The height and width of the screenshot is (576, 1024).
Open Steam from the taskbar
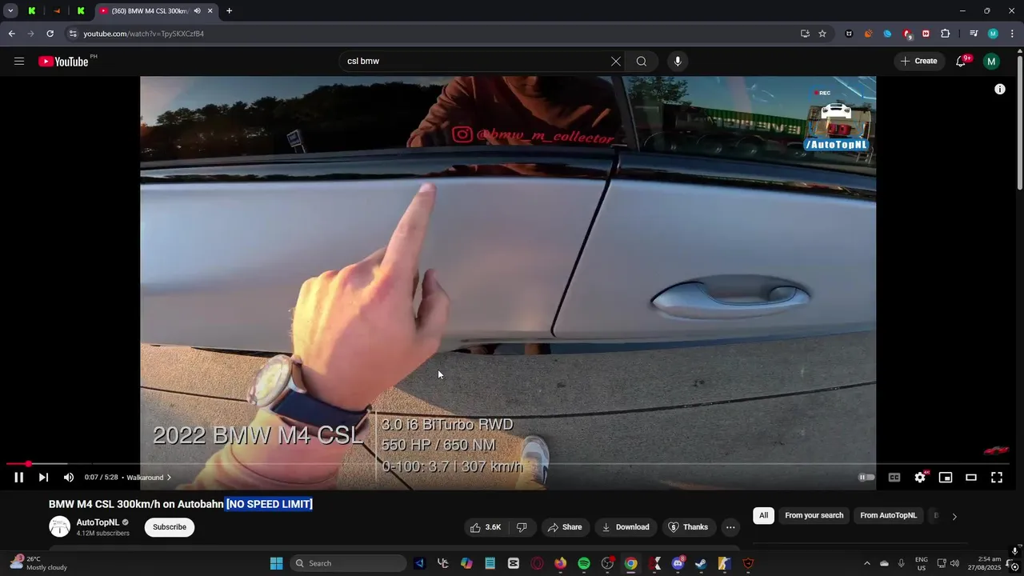(x=701, y=563)
